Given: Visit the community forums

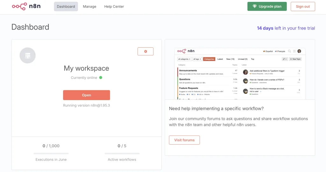Looking at the screenshot, I should coord(184,140).
